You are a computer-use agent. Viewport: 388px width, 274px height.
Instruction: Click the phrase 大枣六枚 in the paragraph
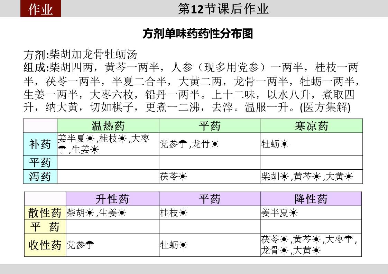pyautogui.click(x=112, y=94)
